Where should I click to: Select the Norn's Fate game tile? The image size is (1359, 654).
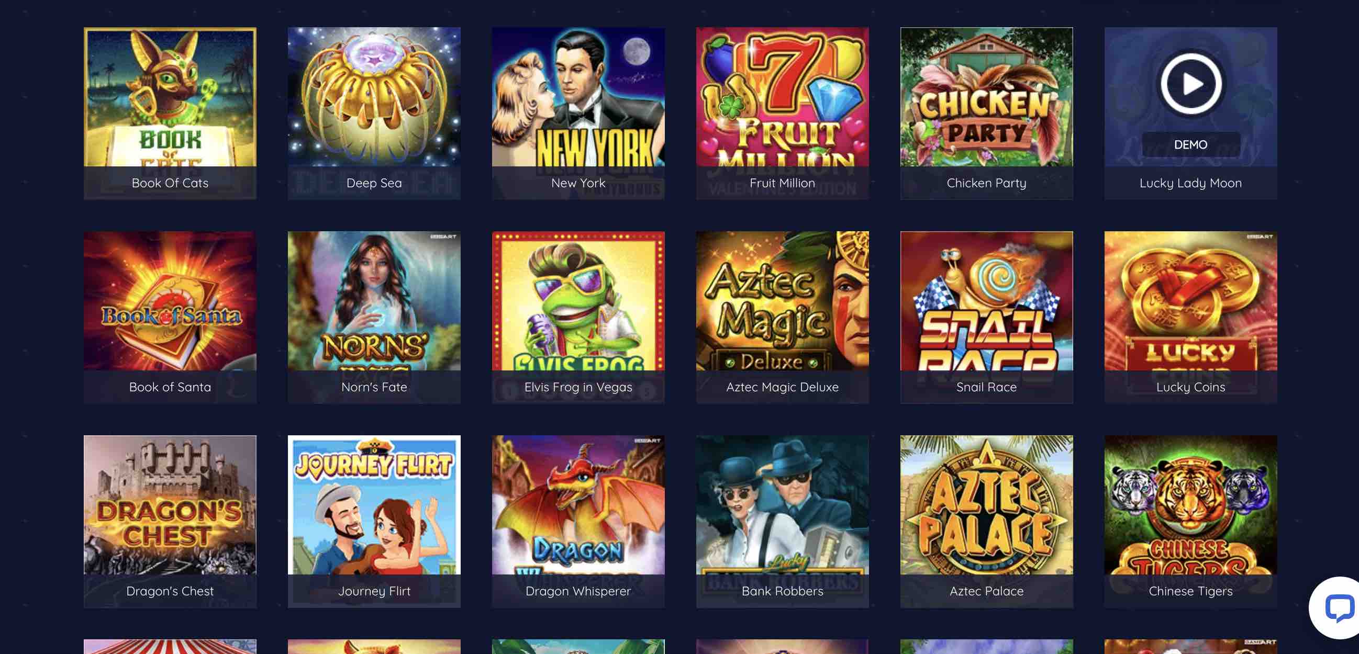(x=374, y=318)
